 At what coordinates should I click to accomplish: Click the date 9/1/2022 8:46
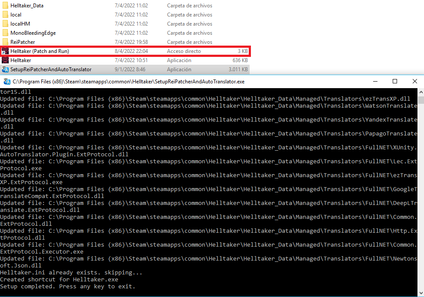point(130,69)
